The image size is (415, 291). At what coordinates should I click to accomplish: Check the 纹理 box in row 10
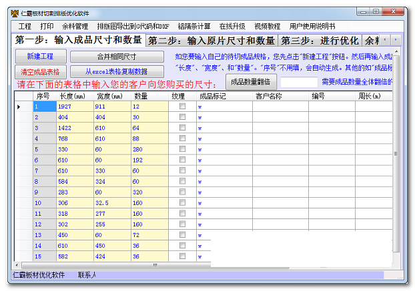pyautogui.click(x=182, y=203)
